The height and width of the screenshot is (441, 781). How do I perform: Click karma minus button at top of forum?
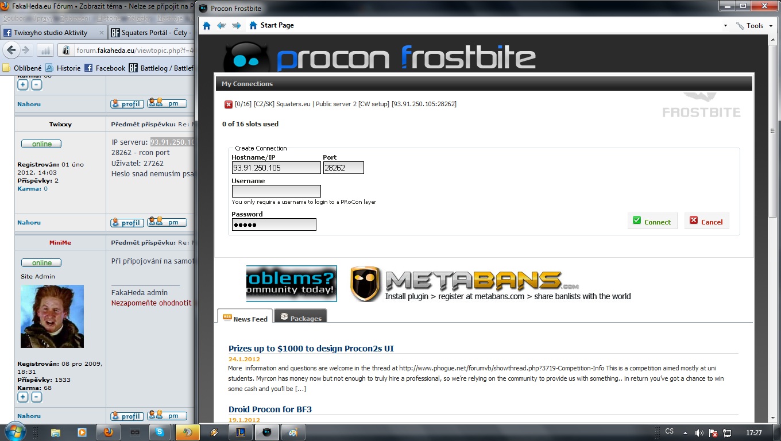[x=36, y=85]
